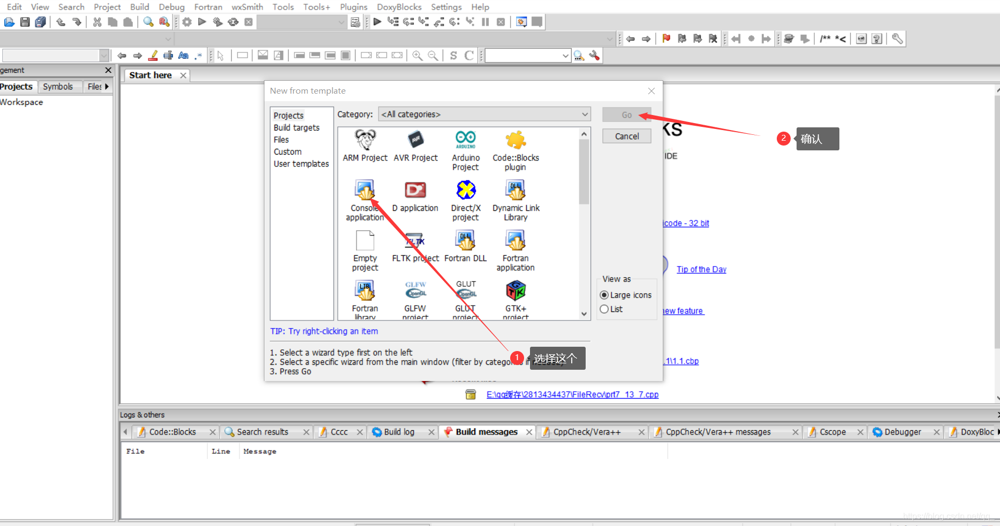Screen dimensions: 1000x526
Task: Open the Cscope log tab
Action: coord(832,432)
